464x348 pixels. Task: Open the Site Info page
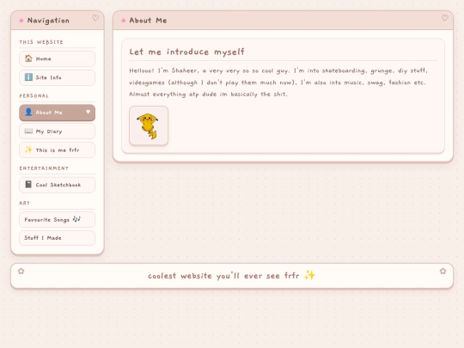point(57,77)
